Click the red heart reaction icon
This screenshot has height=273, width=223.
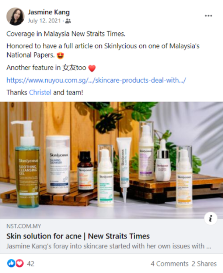click(20, 263)
